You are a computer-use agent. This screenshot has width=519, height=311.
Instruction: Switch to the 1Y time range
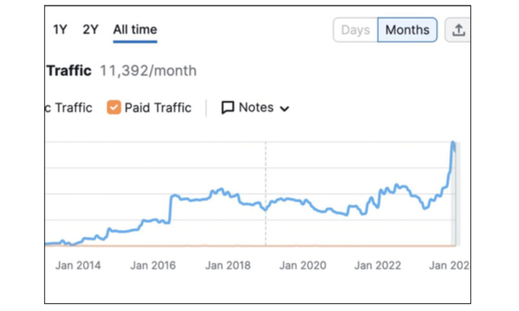pos(60,30)
